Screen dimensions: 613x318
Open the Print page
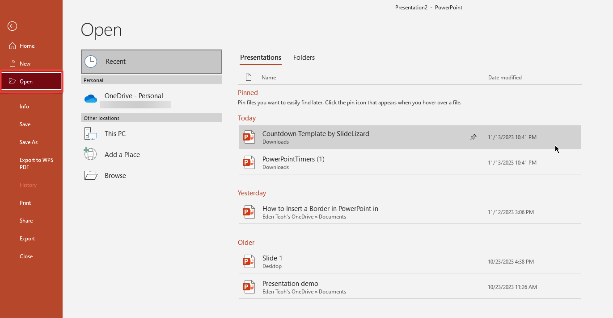click(x=25, y=203)
